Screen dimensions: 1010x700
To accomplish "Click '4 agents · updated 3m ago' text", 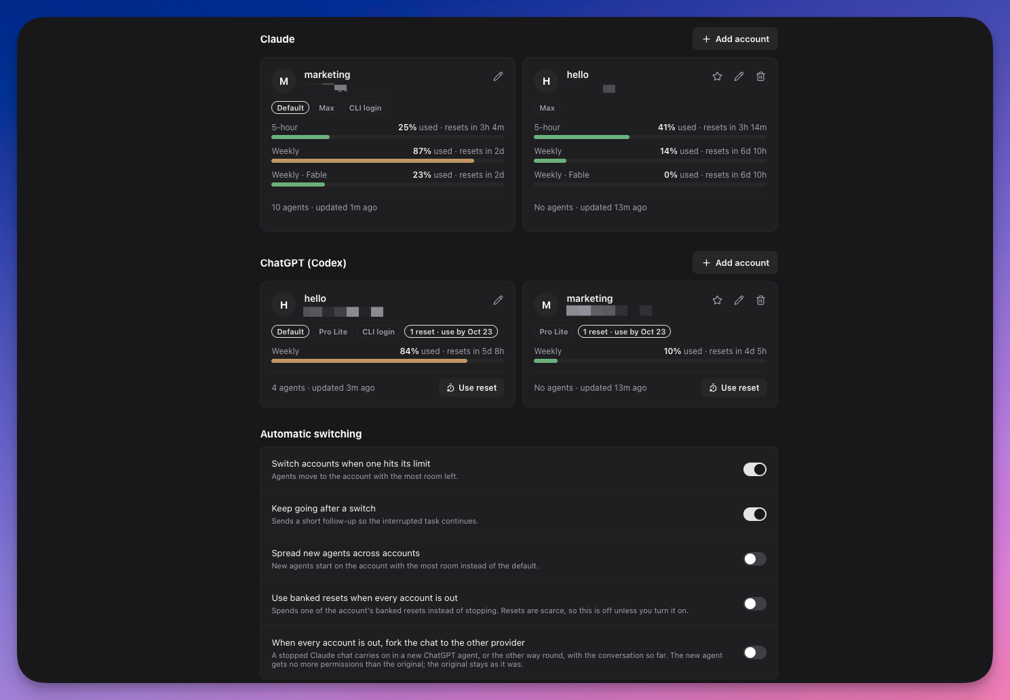I will (x=323, y=388).
